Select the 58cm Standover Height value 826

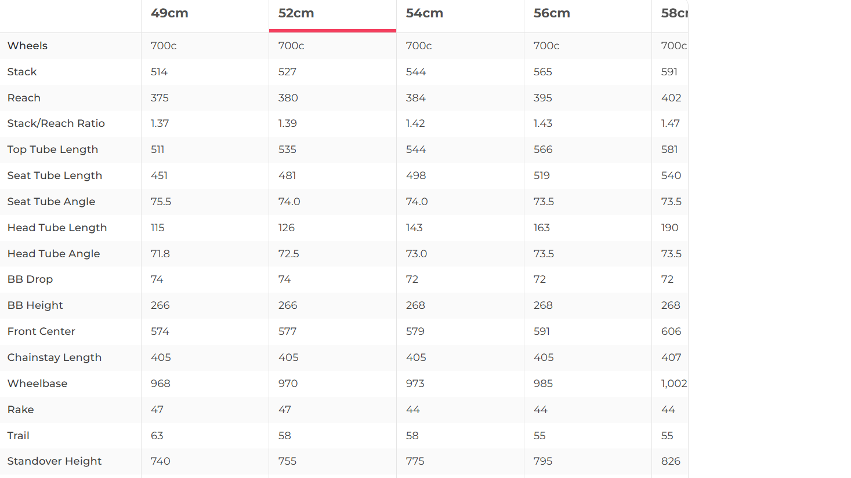pos(671,461)
